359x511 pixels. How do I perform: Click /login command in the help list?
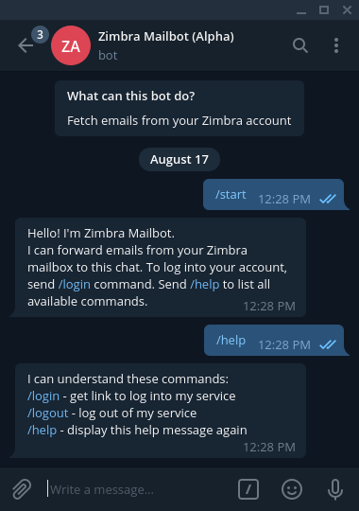pos(43,396)
